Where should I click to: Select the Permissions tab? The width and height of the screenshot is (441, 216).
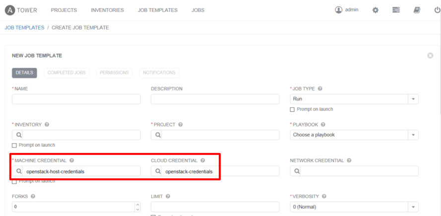tap(114, 72)
